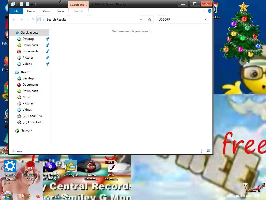The width and height of the screenshot is (266, 200).
Task: Switch to the Home ribbon tab
Action: (x=31, y=11)
